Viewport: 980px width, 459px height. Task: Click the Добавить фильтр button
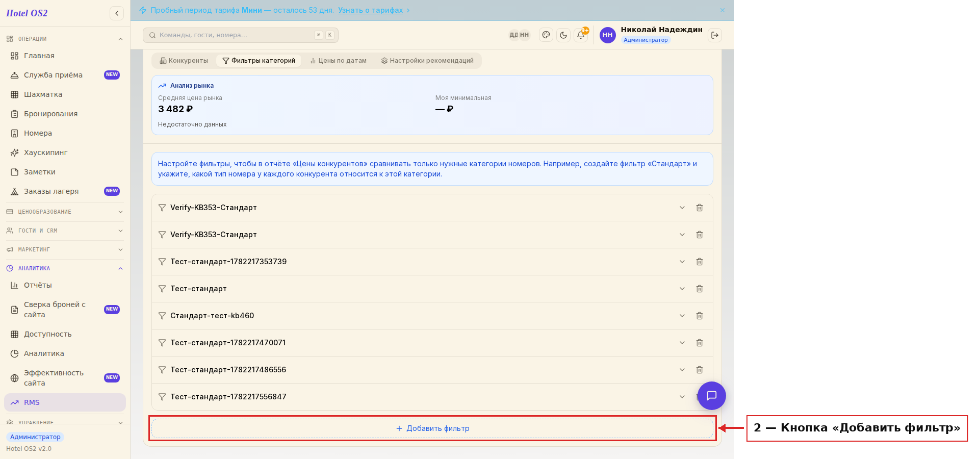[x=432, y=428]
